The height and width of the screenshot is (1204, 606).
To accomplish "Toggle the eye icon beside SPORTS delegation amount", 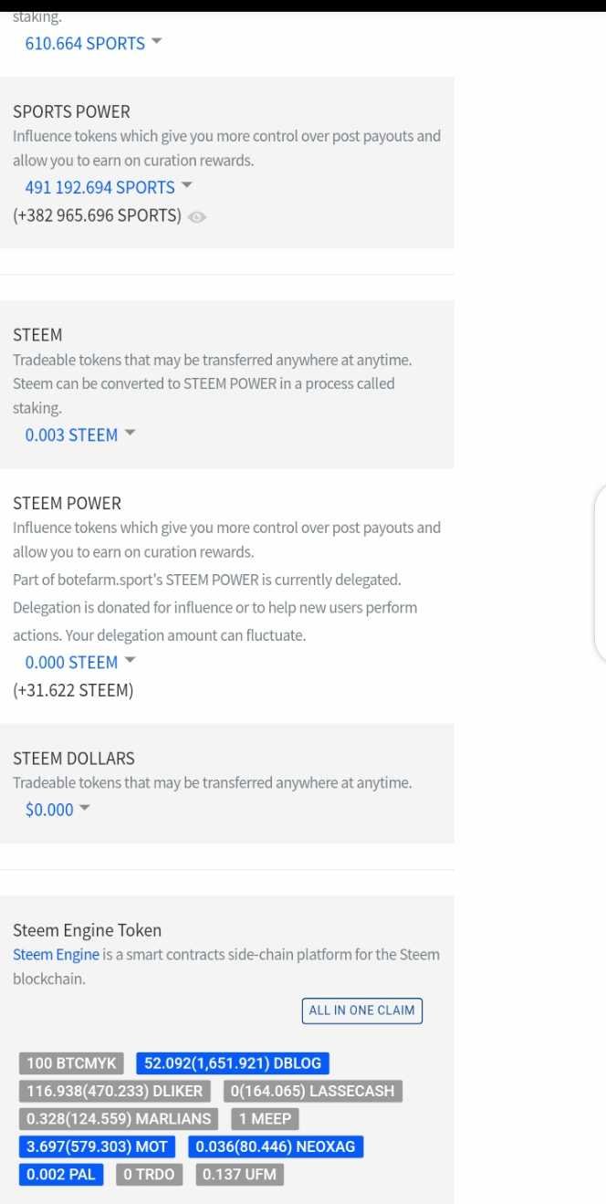I will click(197, 217).
